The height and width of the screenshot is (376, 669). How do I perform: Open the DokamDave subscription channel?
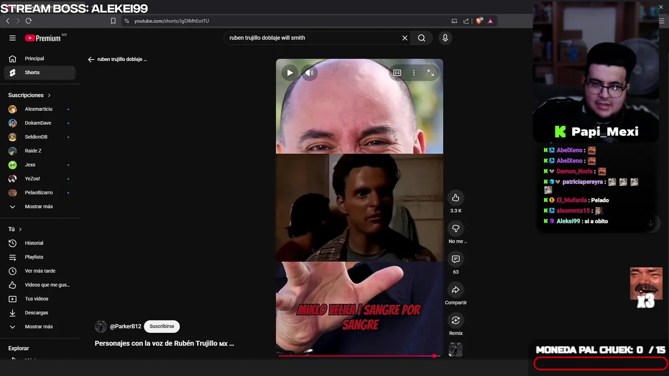[40, 123]
